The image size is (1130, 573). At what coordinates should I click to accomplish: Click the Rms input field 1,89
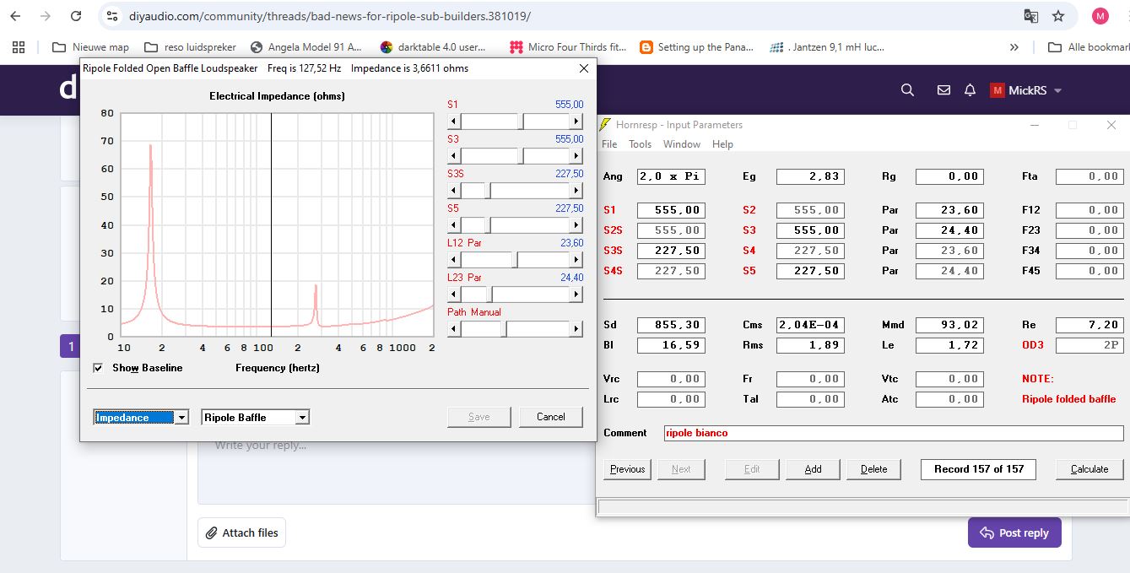pos(810,345)
